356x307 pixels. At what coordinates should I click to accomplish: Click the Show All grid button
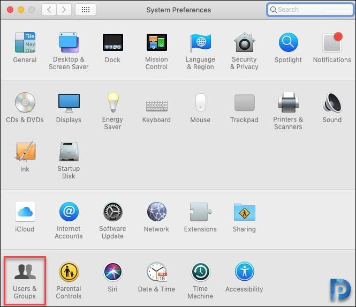pyautogui.click(x=86, y=10)
